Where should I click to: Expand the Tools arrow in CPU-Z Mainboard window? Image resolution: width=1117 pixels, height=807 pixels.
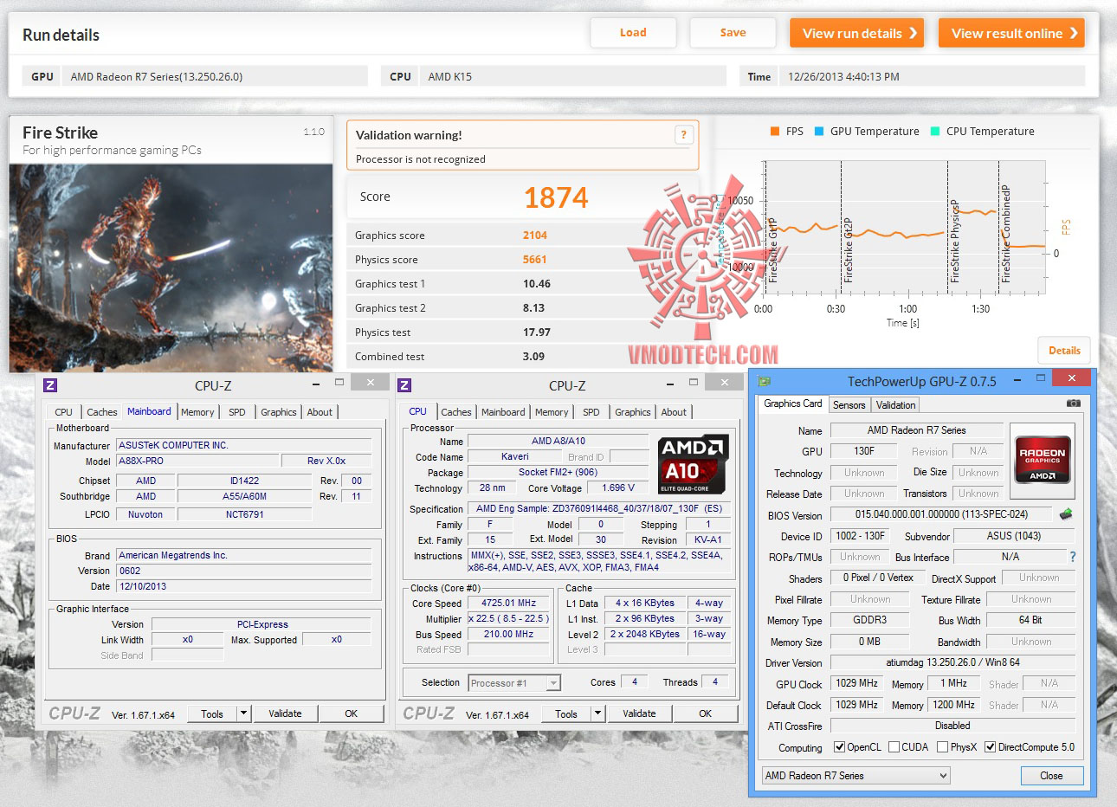244,713
